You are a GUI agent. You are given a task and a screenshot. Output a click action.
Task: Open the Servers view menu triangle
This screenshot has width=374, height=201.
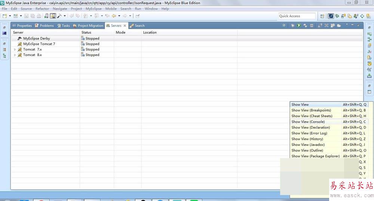pos(347,25)
